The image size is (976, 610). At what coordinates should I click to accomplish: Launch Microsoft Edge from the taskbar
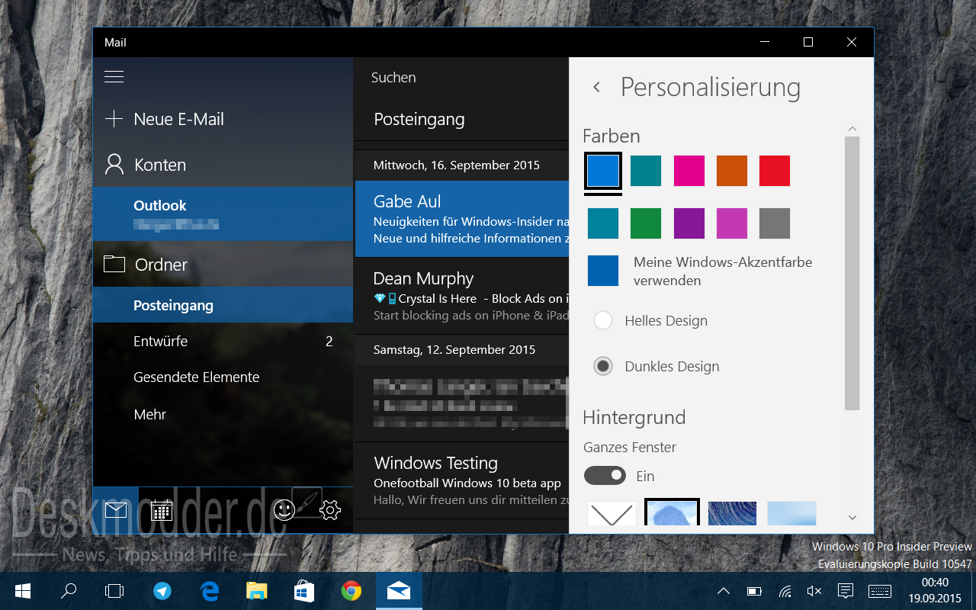[210, 591]
